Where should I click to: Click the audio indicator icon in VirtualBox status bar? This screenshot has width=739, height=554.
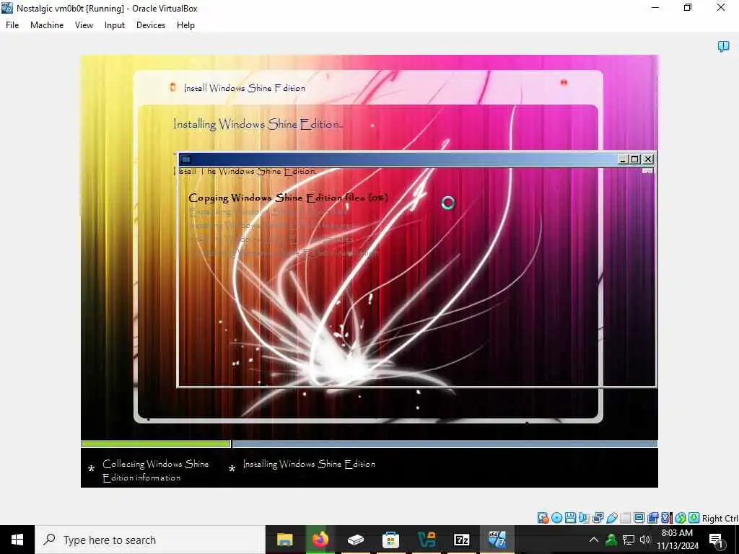[584, 518]
